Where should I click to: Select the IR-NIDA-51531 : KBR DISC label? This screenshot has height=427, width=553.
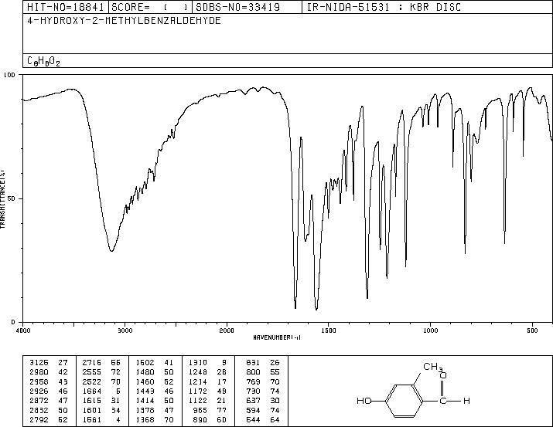pyautogui.click(x=384, y=7)
